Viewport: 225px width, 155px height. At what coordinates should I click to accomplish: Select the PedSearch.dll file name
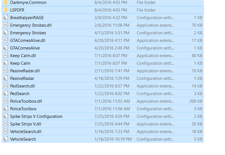(23, 86)
